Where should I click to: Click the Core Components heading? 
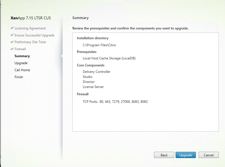[91, 65]
